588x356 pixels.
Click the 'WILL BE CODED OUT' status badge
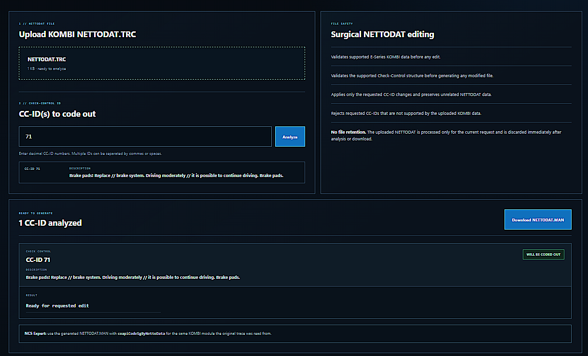coord(544,254)
